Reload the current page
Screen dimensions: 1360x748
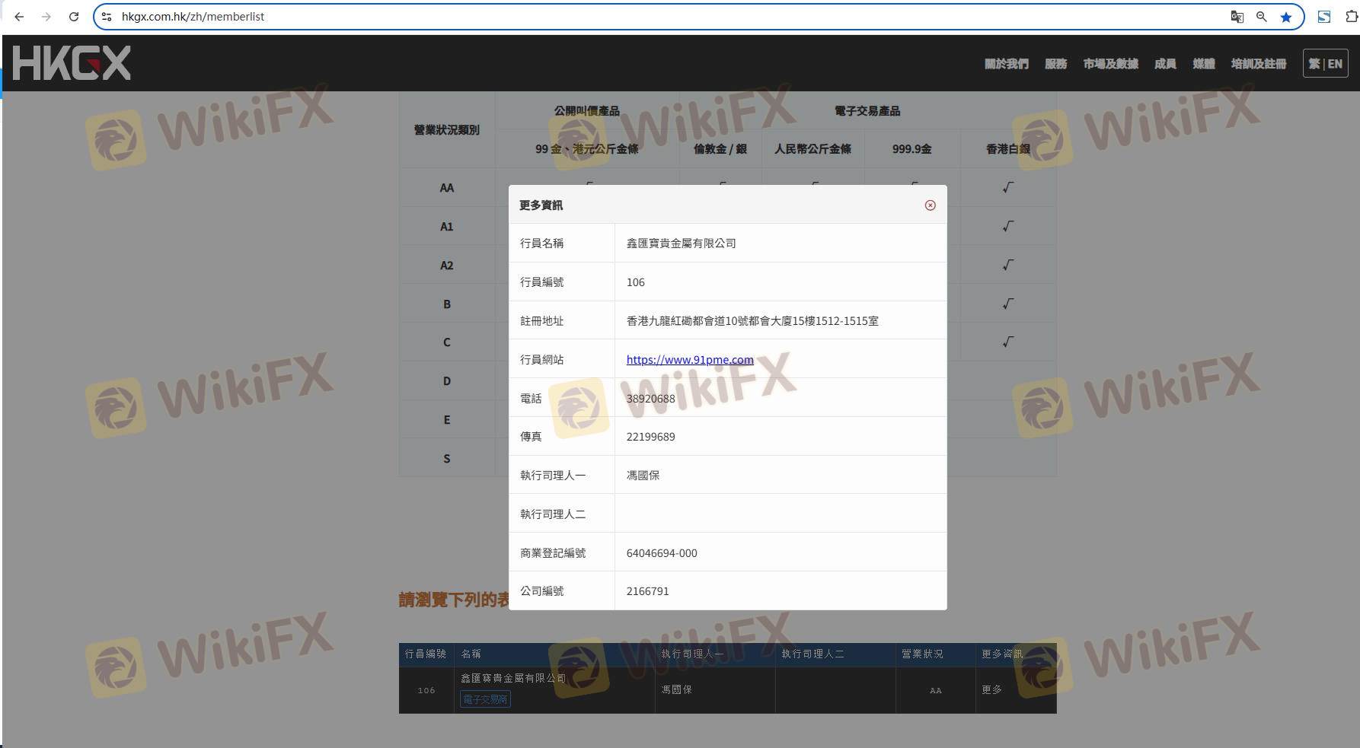click(x=74, y=17)
